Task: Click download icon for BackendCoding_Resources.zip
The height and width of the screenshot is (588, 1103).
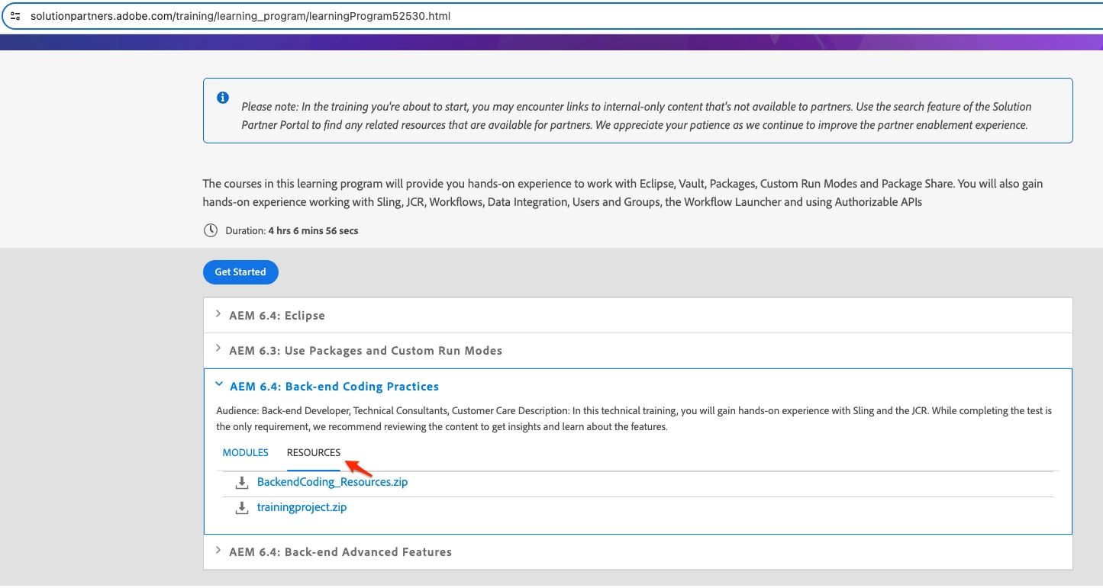Action: [x=242, y=483]
